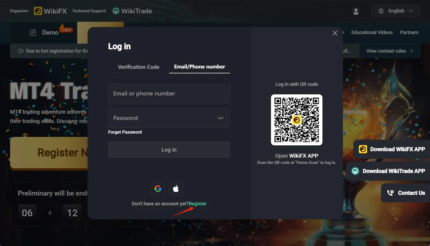Expand the English language dropdown
Image resolution: width=430 pixels, height=246 pixels.
point(396,11)
